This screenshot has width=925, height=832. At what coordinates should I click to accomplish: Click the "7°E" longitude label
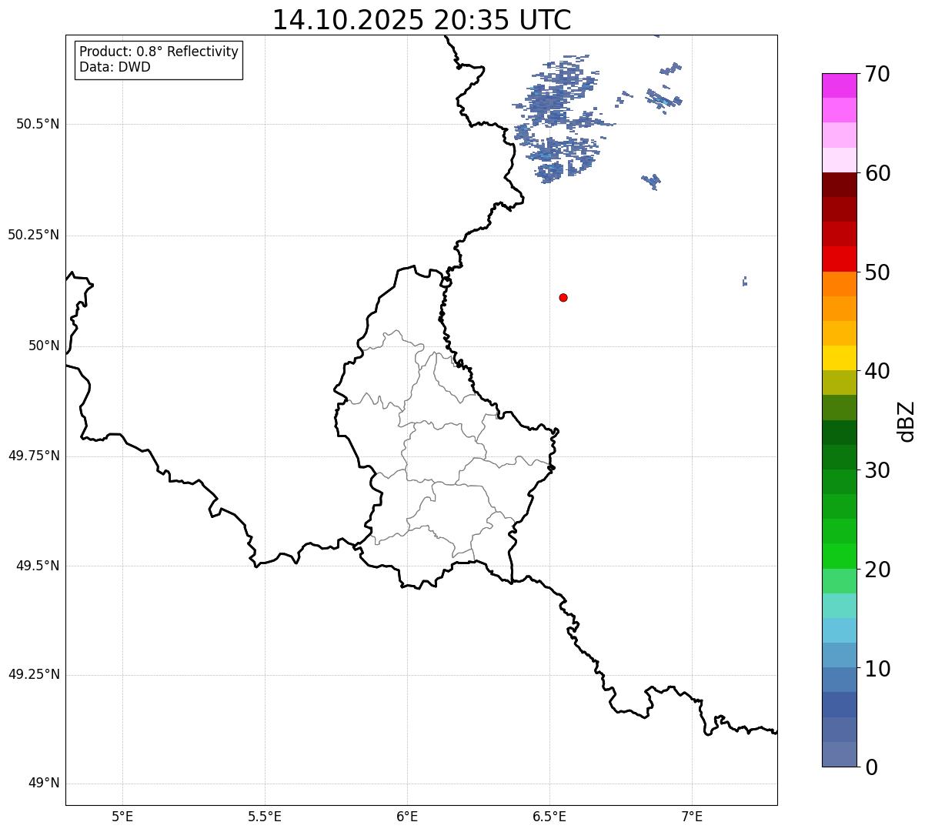(692, 817)
